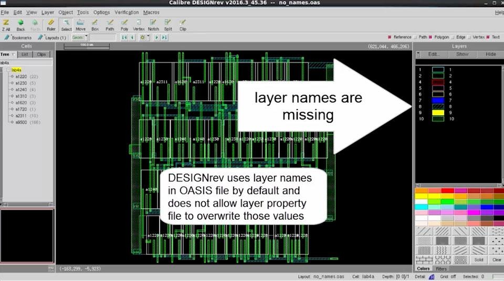Image resolution: width=504 pixels, height=281 pixels.
Task: Activate the Select tool
Action: pos(66,25)
